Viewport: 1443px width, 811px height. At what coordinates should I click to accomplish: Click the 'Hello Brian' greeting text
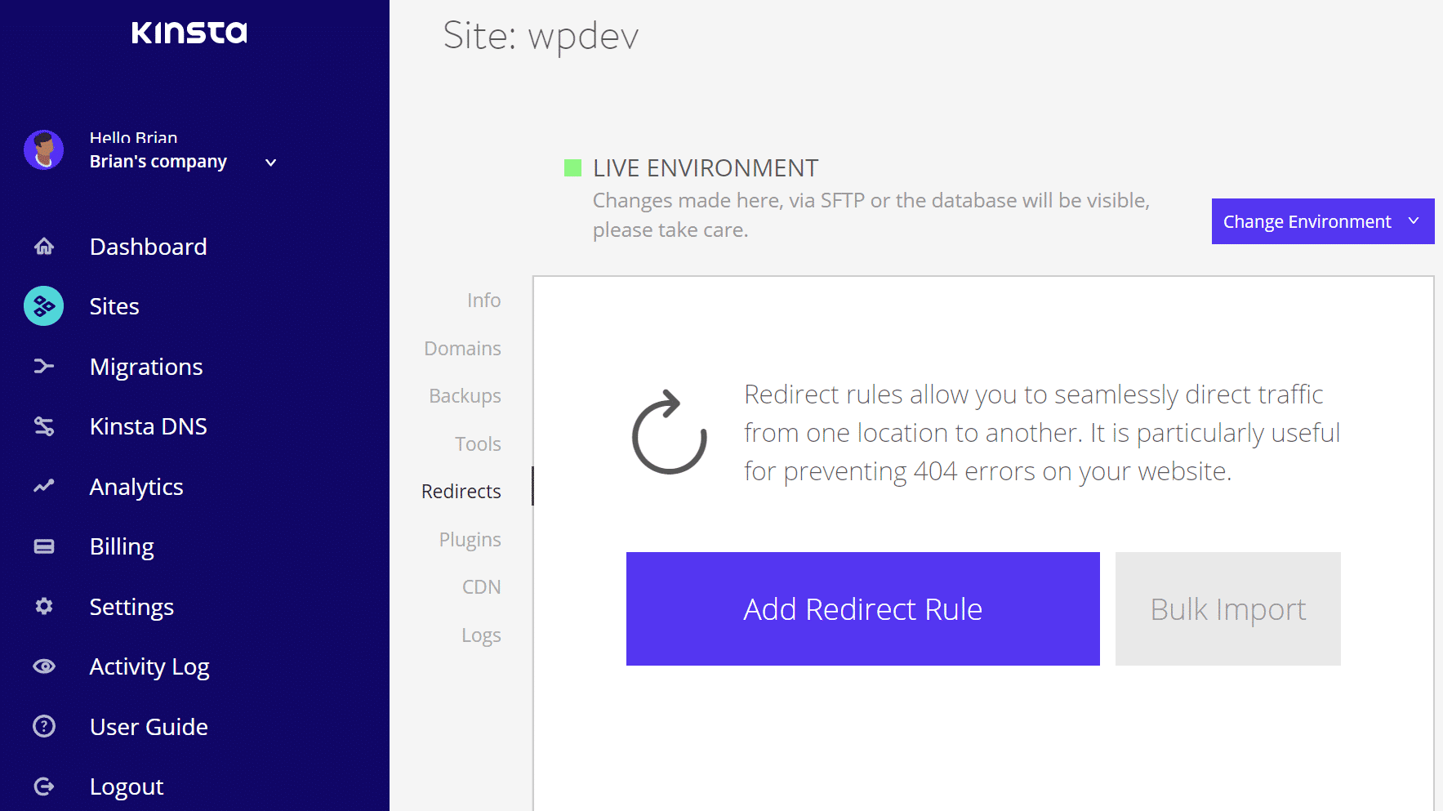click(x=133, y=138)
